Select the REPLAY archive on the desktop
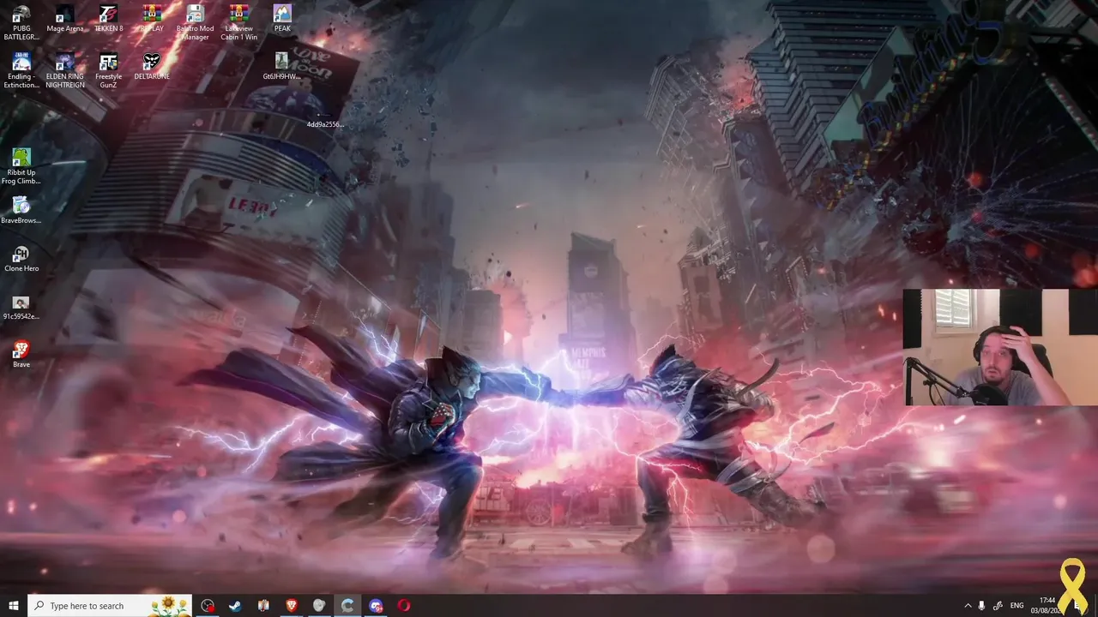This screenshot has height=617, width=1098. coord(152,19)
